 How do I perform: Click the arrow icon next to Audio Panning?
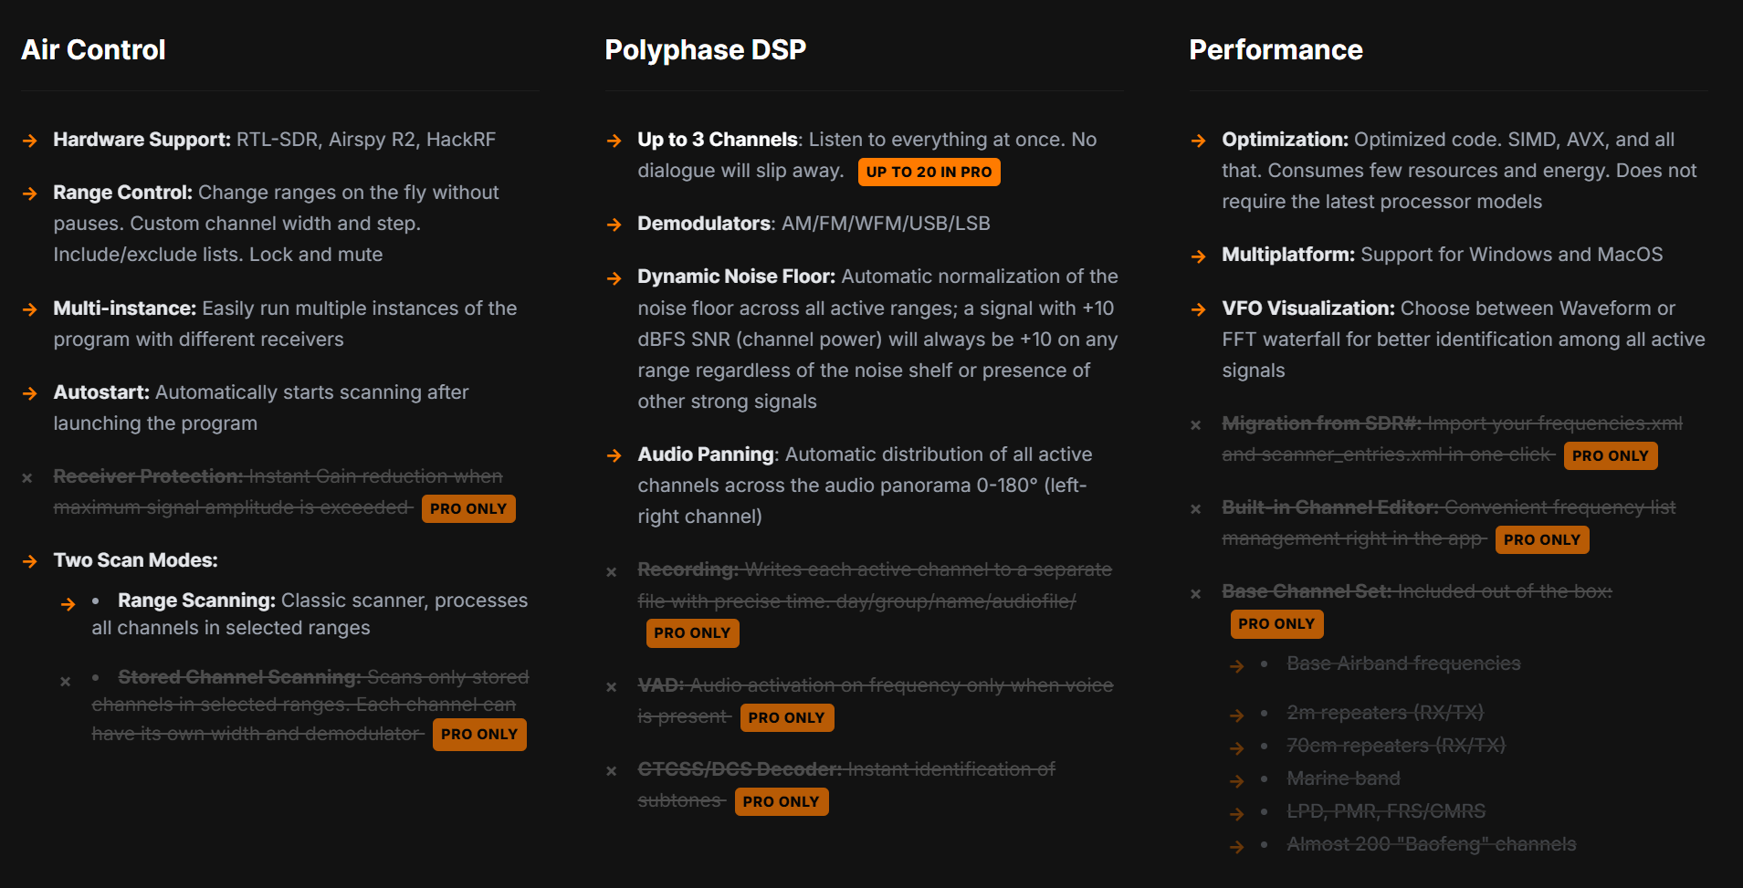tap(614, 455)
